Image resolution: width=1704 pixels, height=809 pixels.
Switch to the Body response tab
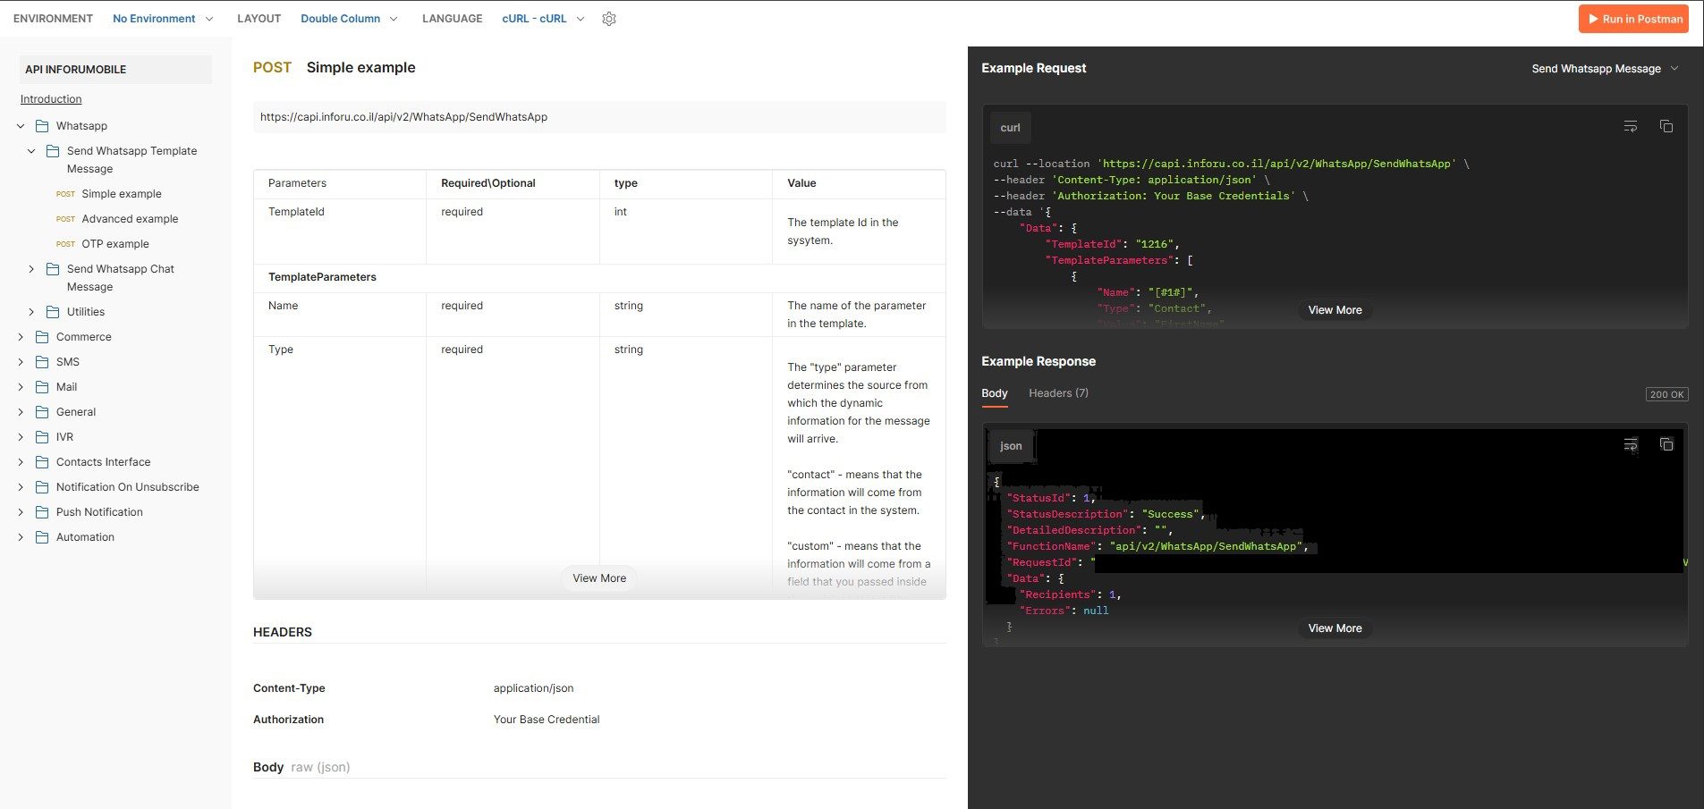pyautogui.click(x=994, y=393)
